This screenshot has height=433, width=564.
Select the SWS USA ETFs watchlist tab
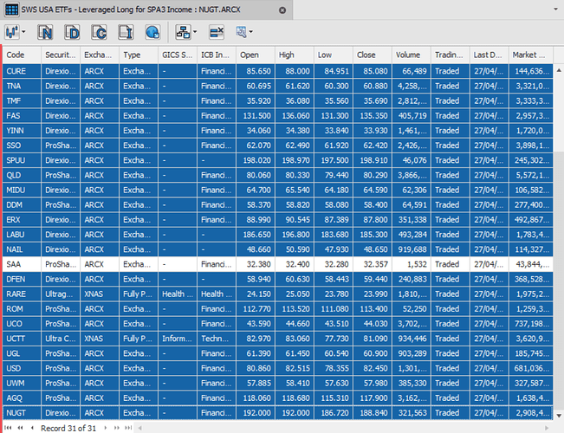point(146,10)
